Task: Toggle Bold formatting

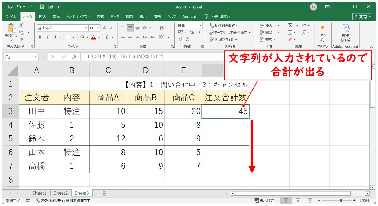Action: pos(40,37)
